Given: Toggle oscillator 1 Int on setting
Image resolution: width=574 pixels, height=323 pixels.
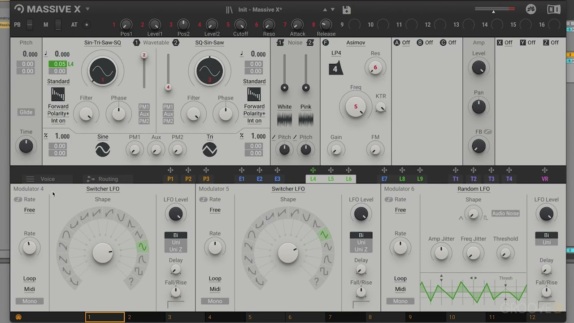Looking at the screenshot, I should pos(58,121).
